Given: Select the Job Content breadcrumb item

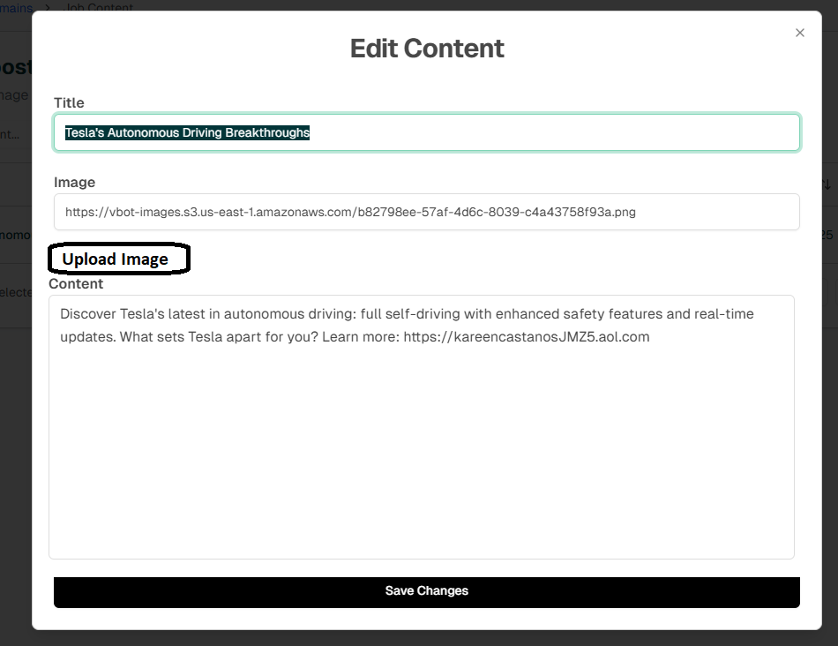Looking at the screenshot, I should pos(99,8).
